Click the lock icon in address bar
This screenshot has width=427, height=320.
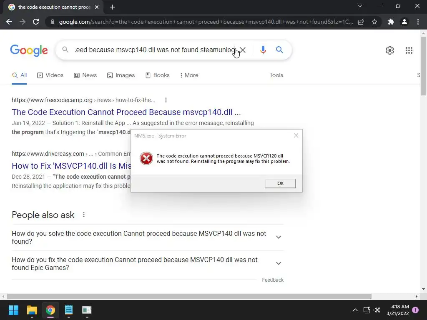point(53,22)
